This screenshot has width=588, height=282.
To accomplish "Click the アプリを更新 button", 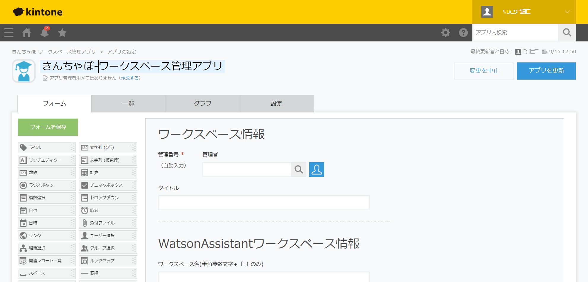I will tap(546, 71).
